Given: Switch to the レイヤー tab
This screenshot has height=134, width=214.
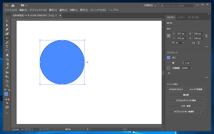Looking at the screenshot, I should click(181, 18).
